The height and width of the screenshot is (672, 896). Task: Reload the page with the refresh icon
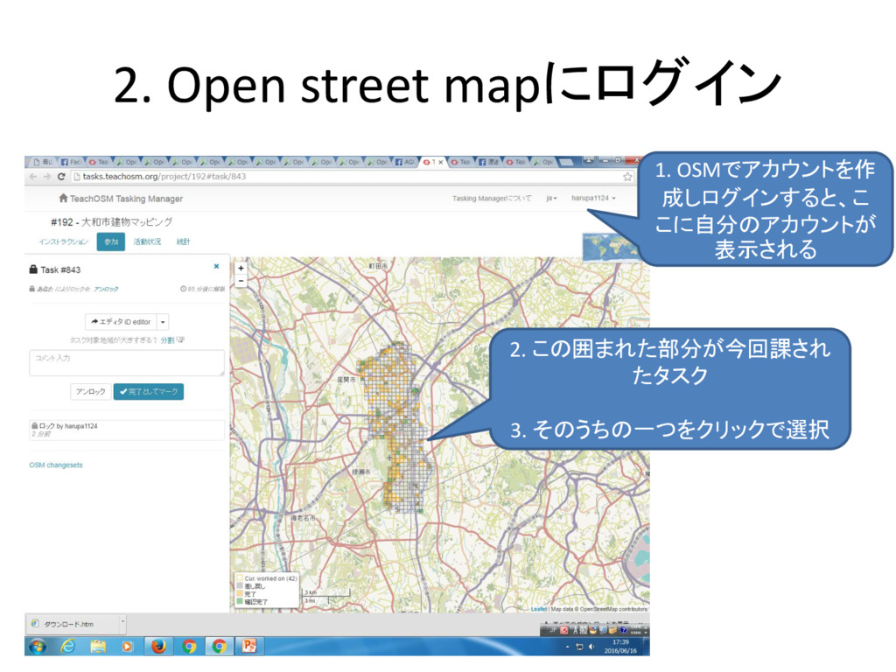[61, 177]
